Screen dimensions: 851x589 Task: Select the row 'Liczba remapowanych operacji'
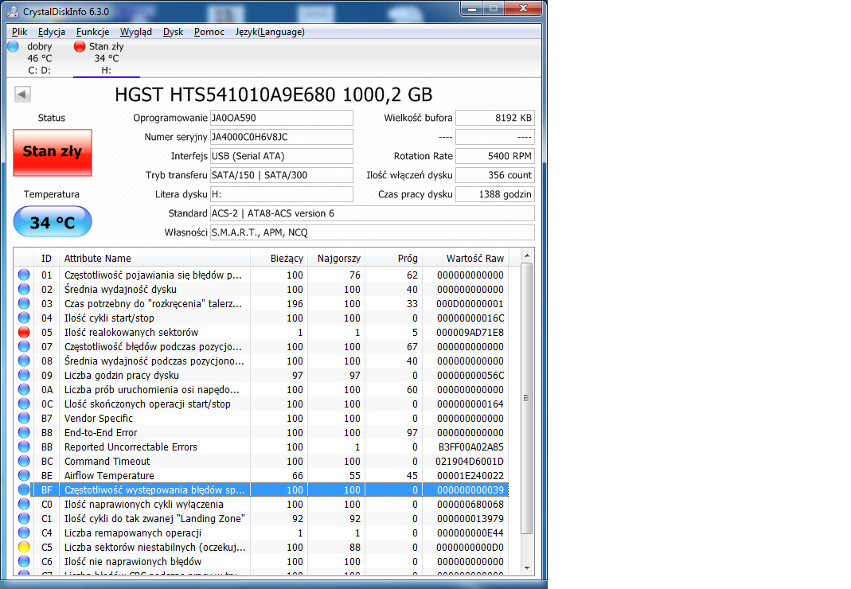pyautogui.click(x=261, y=532)
